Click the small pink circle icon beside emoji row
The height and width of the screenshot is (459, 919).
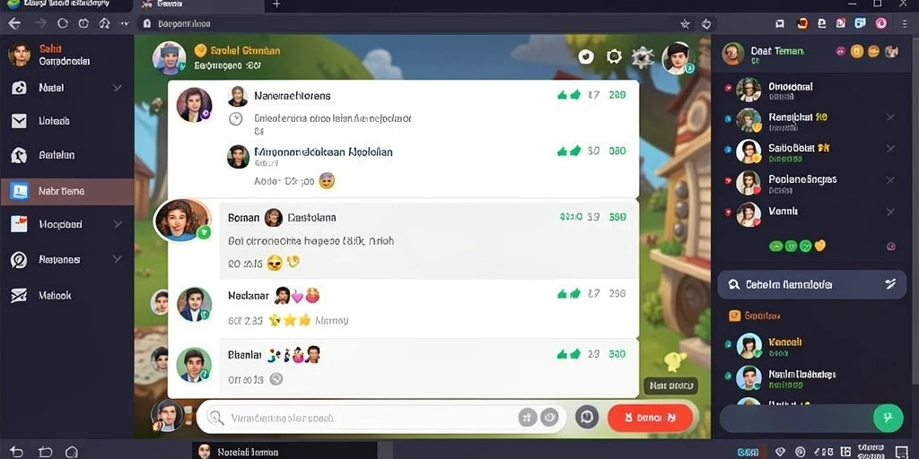pyautogui.click(x=891, y=247)
